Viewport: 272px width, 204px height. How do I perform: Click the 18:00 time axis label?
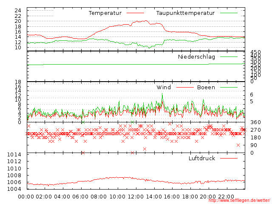coord(190,197)
